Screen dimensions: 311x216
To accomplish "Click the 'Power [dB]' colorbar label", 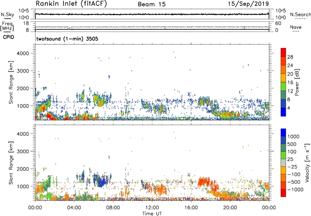I will [x=297, y=82].
